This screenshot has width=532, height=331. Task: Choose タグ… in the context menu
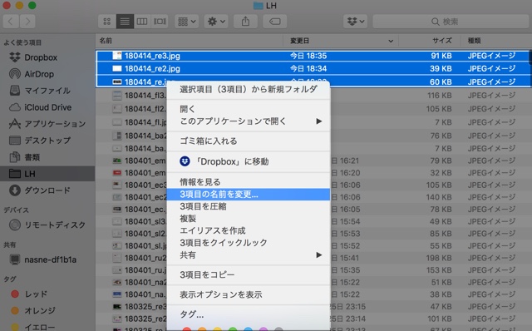click(249, 314)
